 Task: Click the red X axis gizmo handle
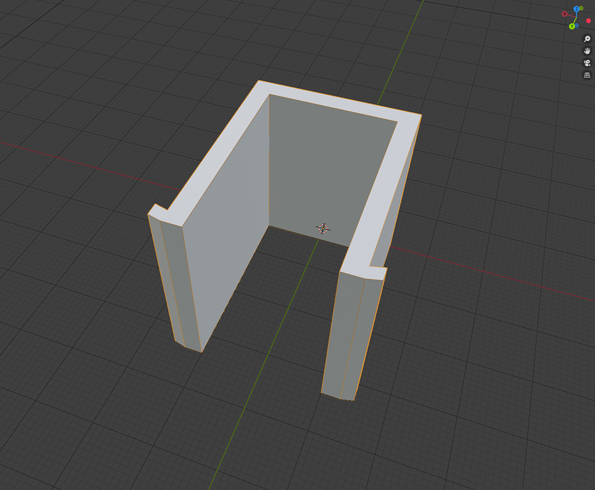565,14
